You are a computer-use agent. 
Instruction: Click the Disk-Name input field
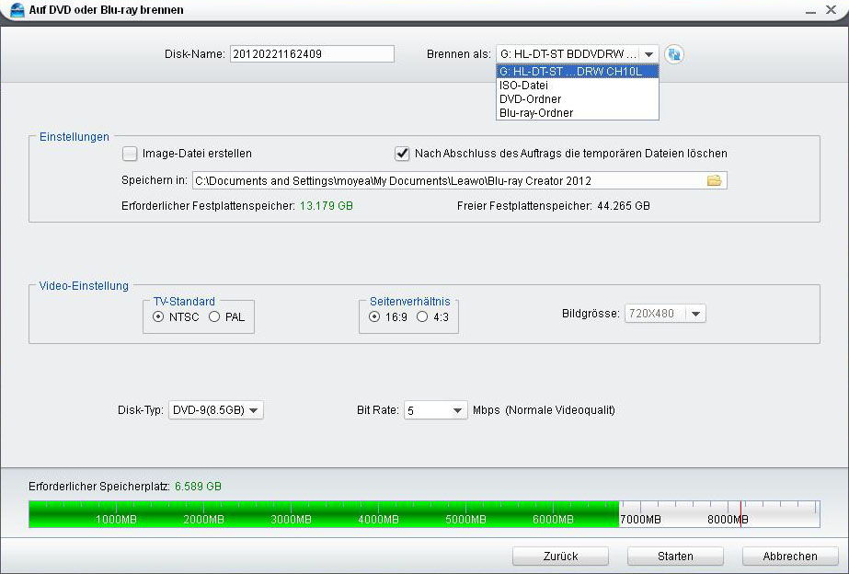point(312,54)
